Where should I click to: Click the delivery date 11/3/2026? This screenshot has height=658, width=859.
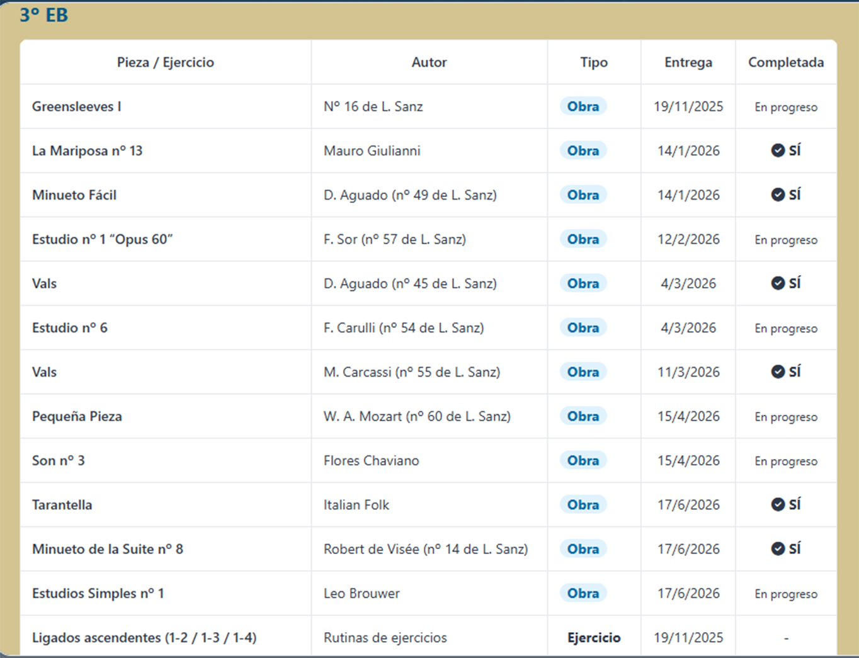click(x=688, y=372)
